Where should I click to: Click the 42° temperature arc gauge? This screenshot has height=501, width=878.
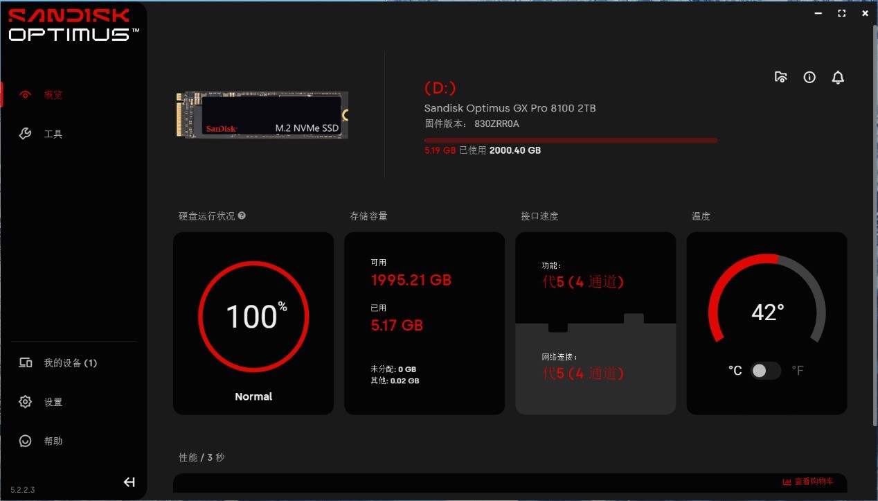pyautogui.click(x=767, y=299)
